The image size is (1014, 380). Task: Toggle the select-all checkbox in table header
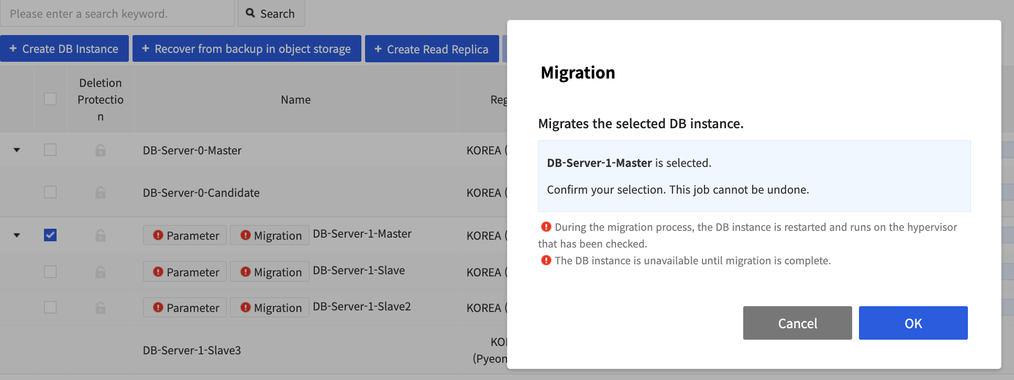point(50,99)
